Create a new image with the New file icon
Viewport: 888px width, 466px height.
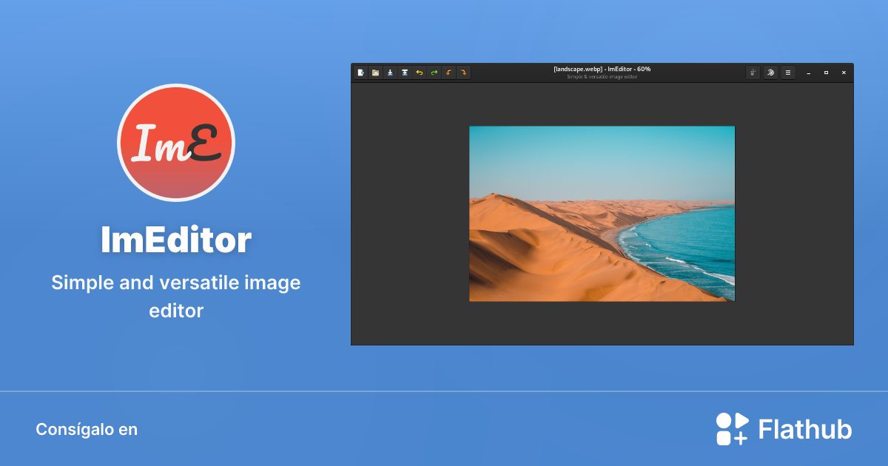point(360,72)
